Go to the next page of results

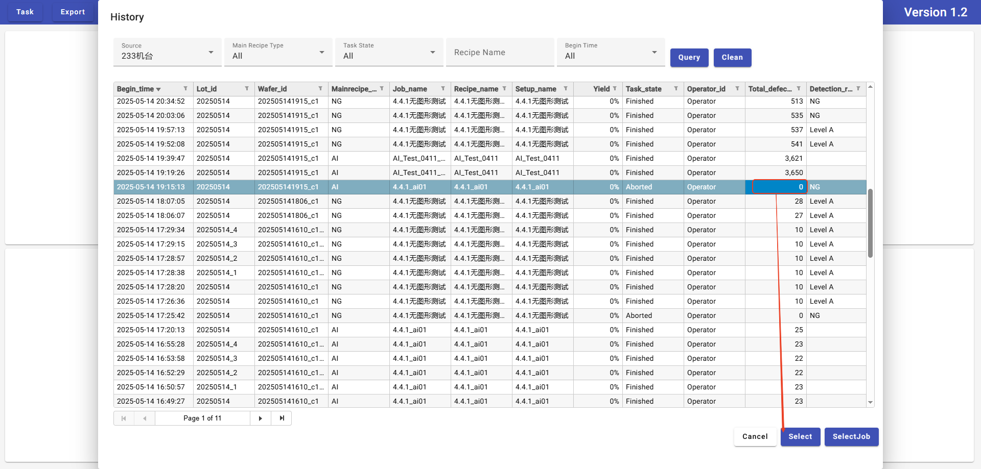click(261, 418)
